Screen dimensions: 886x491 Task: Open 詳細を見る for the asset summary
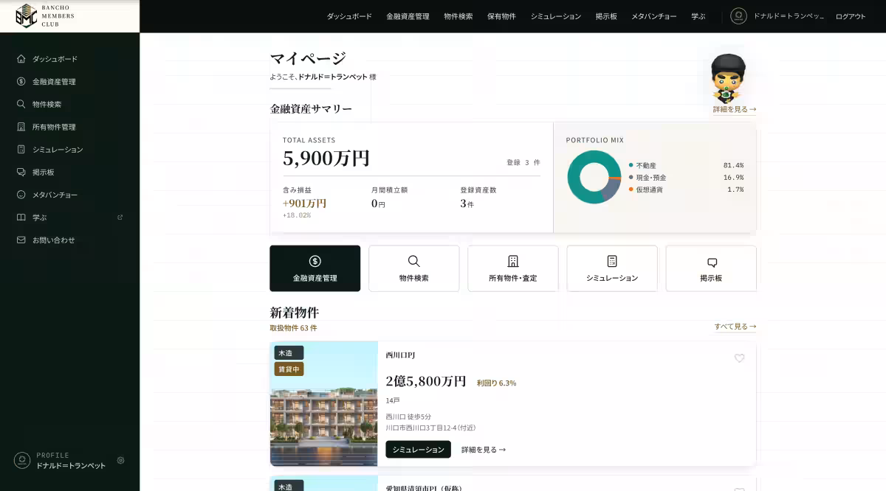pos(735,109)
